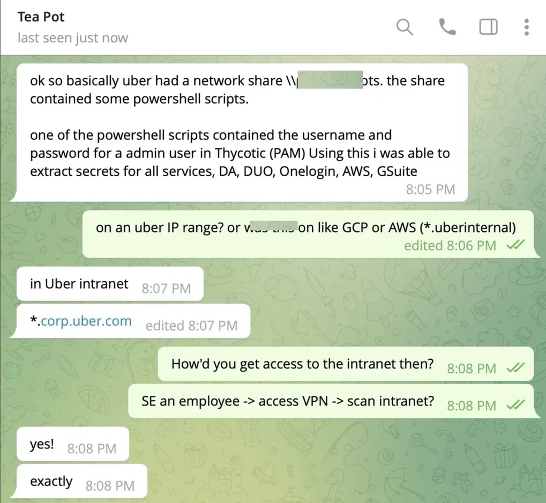Toggle the right sidebar panel
The height and width of the screenshot is (503, 546).
click(x=488, y=27)
